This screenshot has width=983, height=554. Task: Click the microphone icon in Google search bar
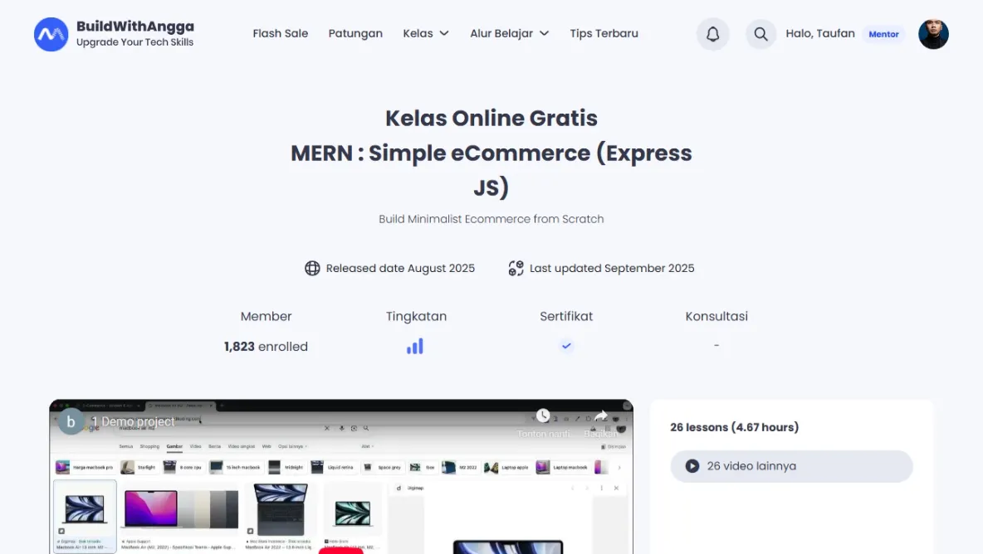point(342,428)
